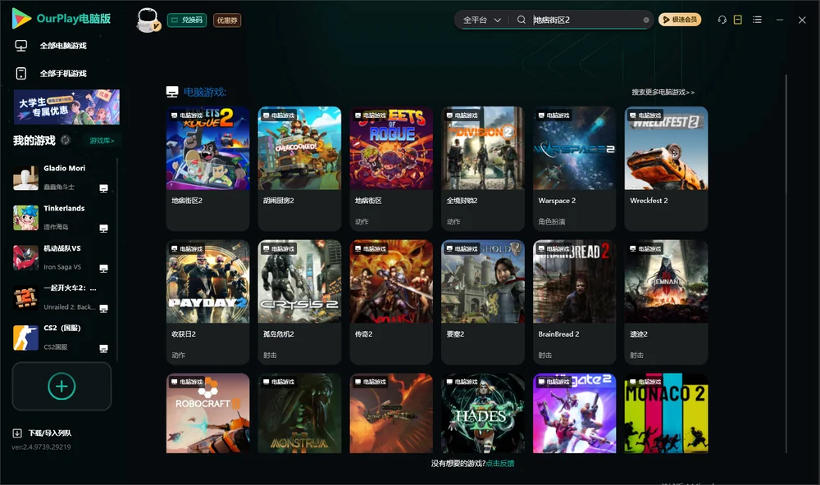
Task: Select Tinkerlands in my games
Action: pos(61,217)
